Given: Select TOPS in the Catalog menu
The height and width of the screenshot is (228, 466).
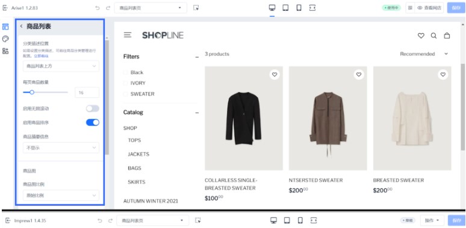Looking at the screenshot, I should (134, 140).
